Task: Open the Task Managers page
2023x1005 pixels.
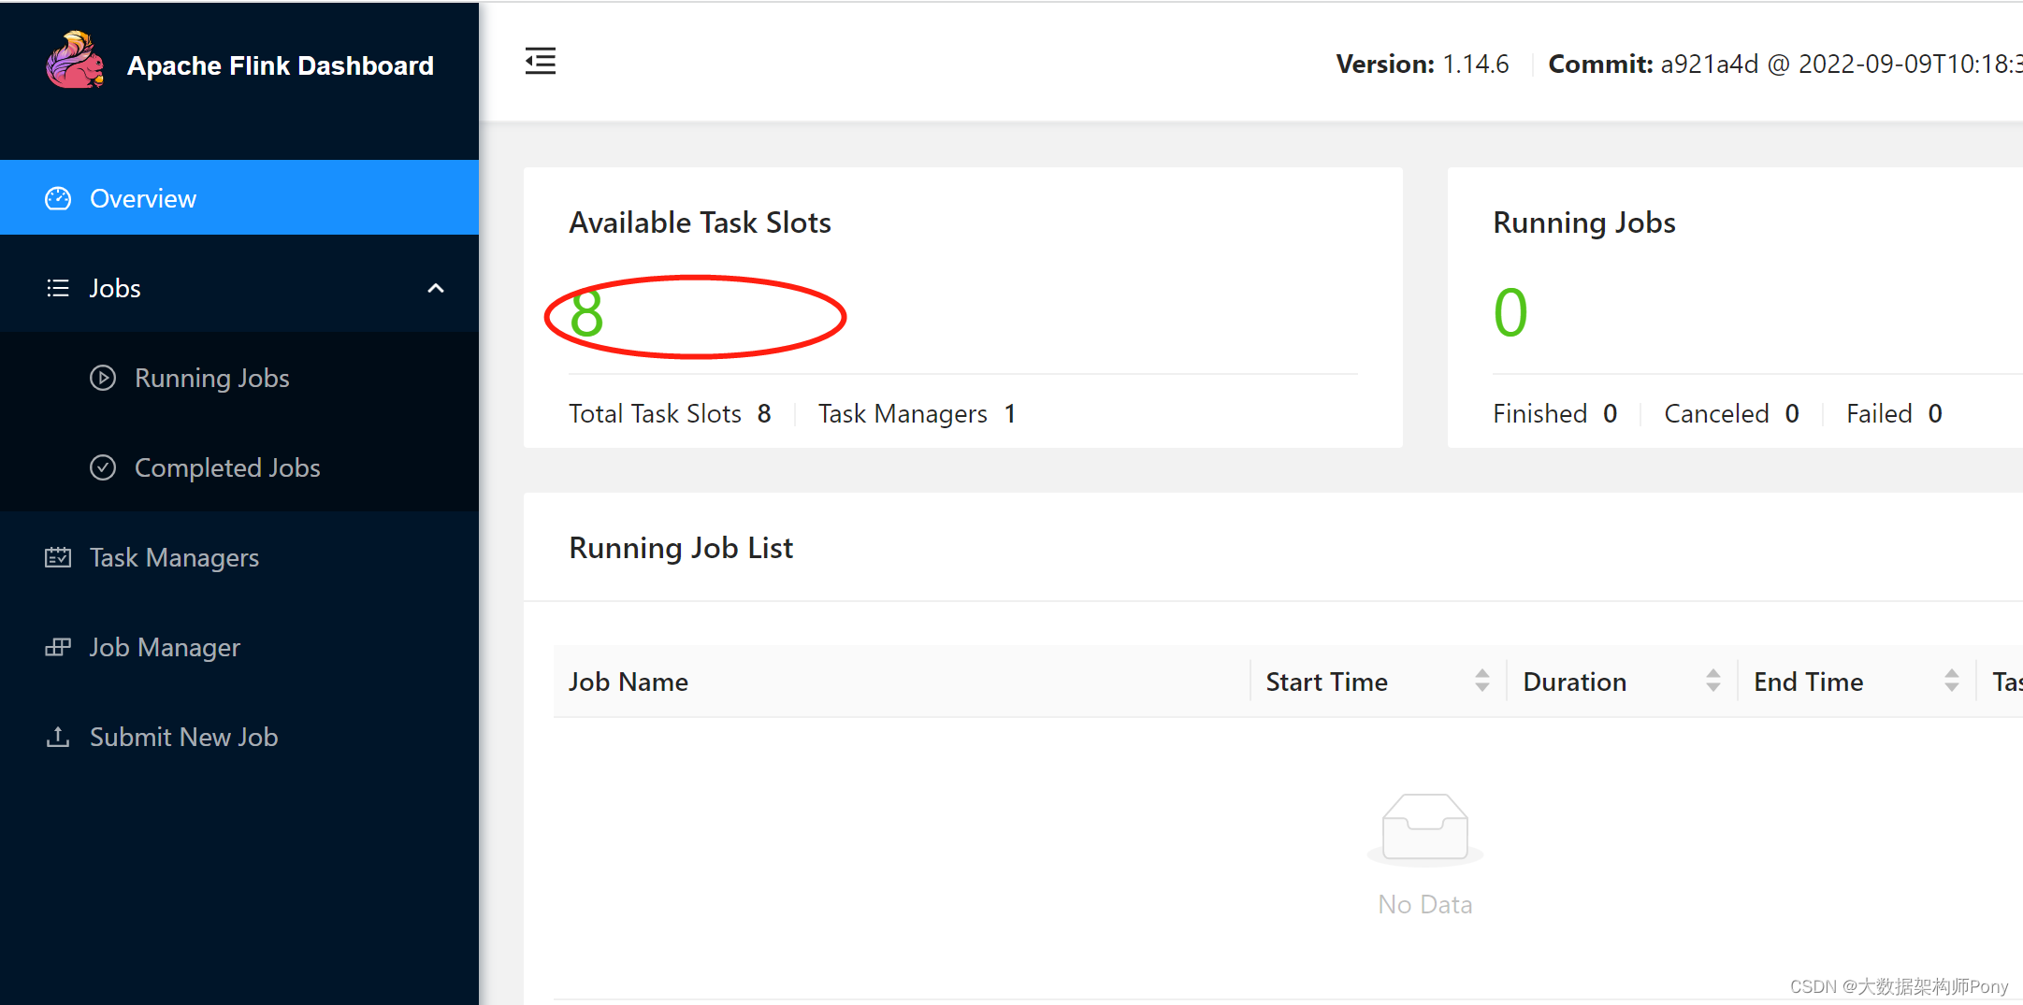Action: 239,557
